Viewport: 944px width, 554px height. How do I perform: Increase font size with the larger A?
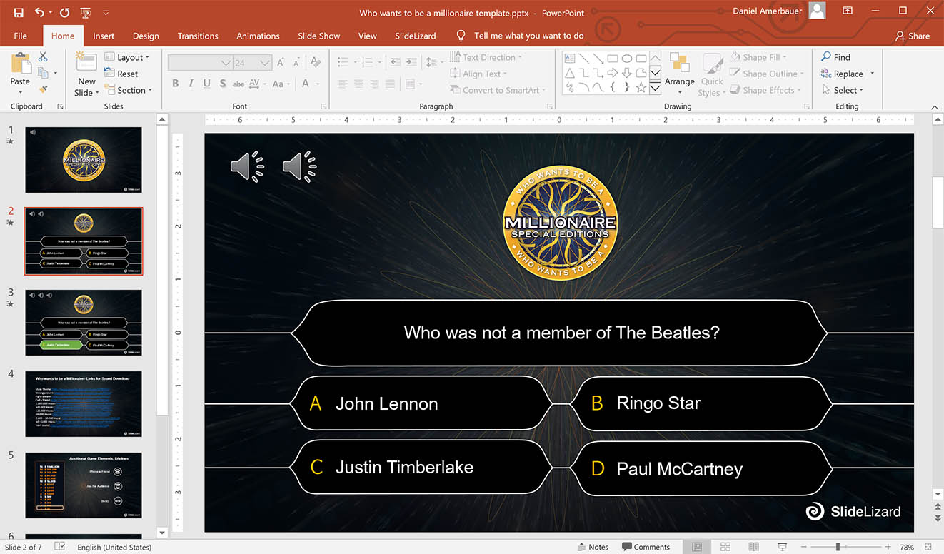pos(281,63)
